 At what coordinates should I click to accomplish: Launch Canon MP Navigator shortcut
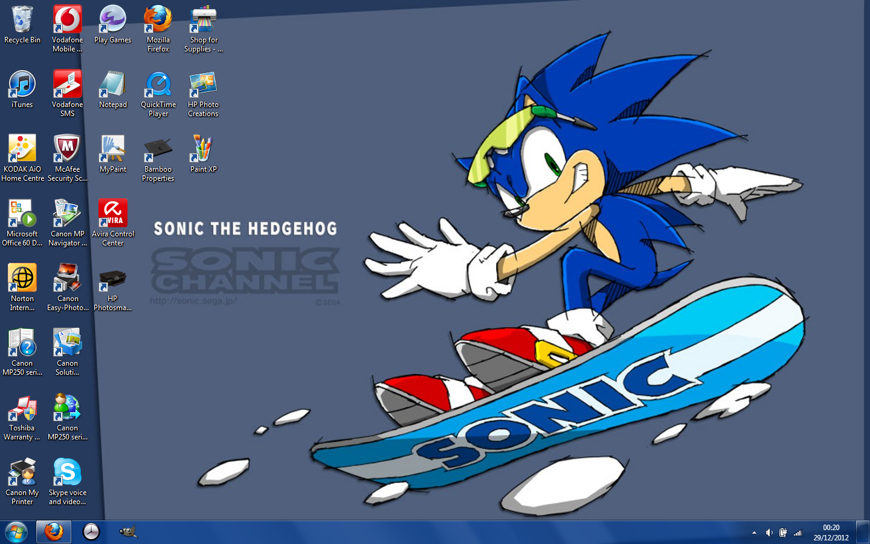67,223
